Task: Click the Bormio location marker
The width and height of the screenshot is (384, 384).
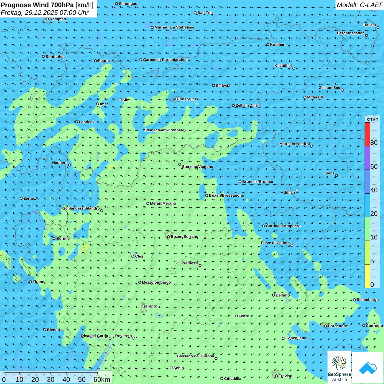Action: coord(54,238)
